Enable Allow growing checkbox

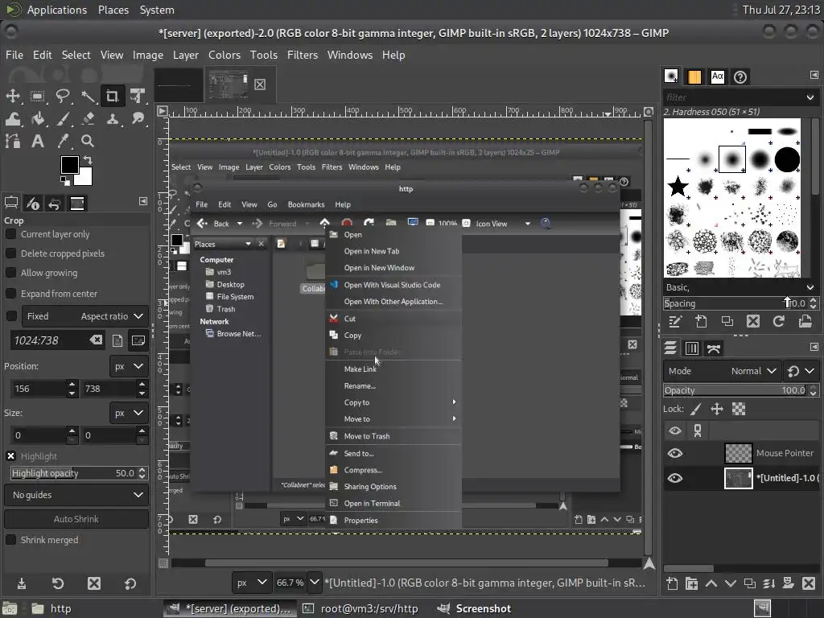coord(10,273)
